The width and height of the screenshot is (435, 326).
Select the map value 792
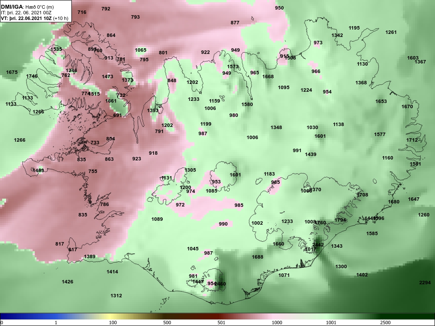click(106, 9)
